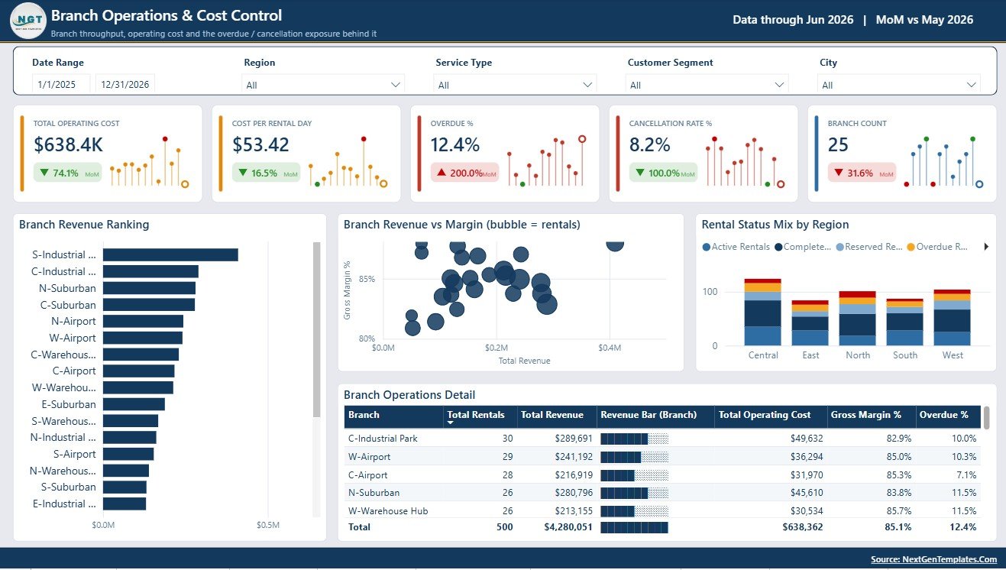Select the E-Suburban bar in revenue ranking

pyautogui.click(x=134, y=404)
